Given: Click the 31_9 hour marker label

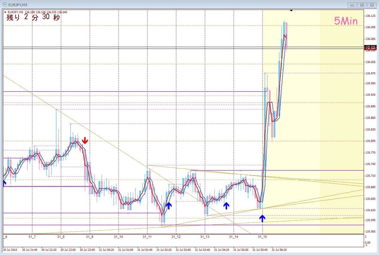Looking at the screenshot, I should click(90, 237).
